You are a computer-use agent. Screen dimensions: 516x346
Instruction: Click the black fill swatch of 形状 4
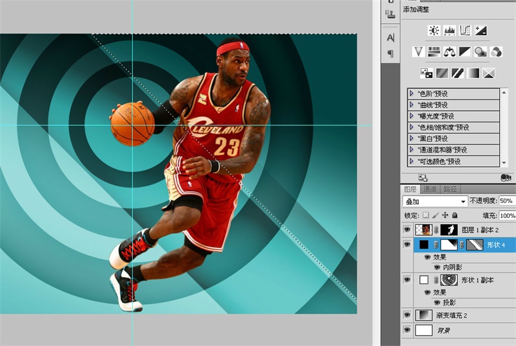424,245
